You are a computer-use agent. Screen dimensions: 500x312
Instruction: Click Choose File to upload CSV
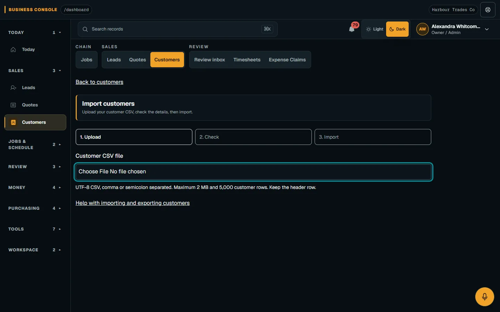point(253,172)
